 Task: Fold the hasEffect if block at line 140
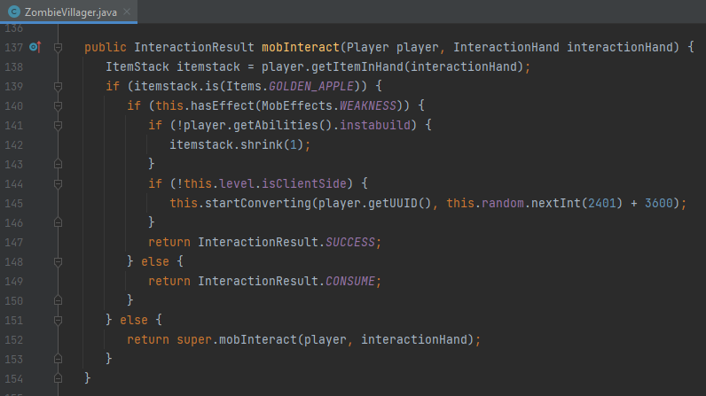[58, 105]
